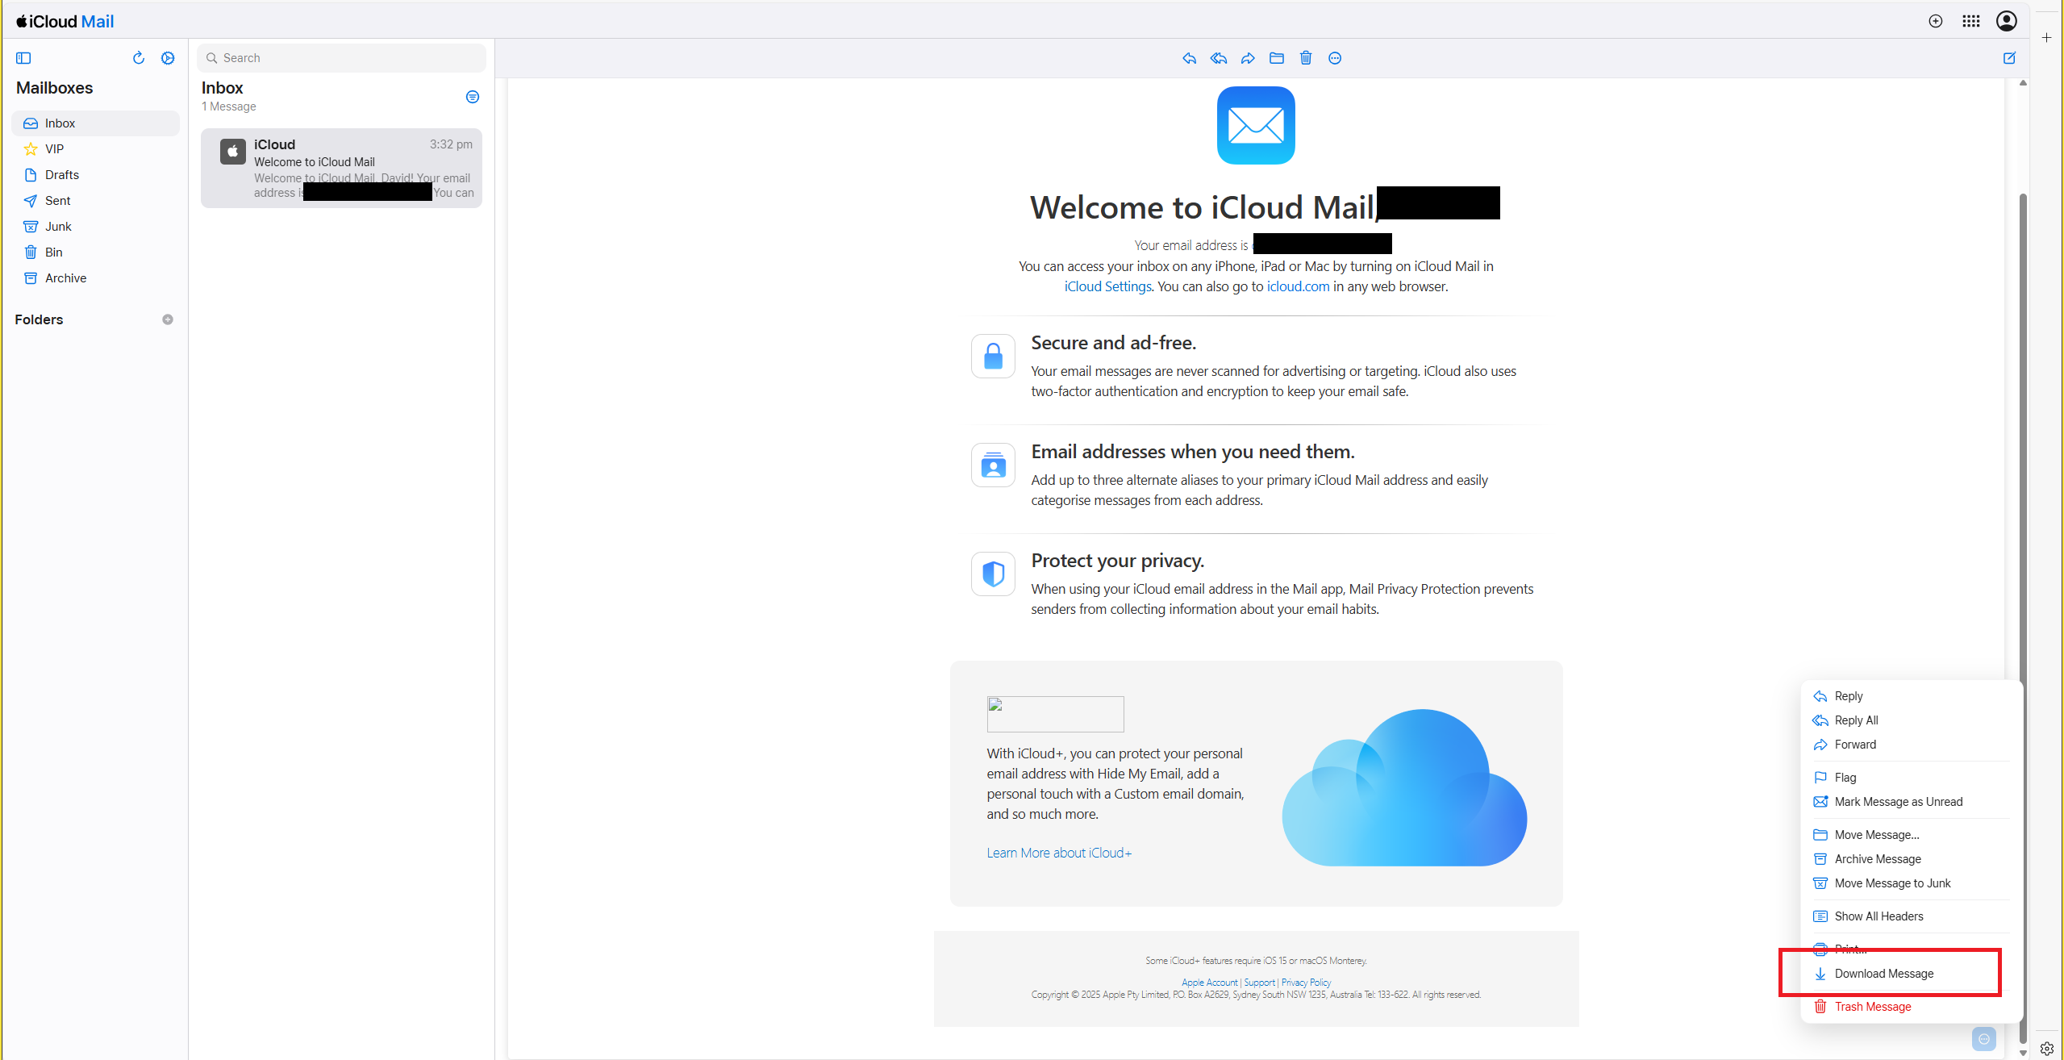
Task: Click the broken image placeholder
Action: [x=1055, y=714]
